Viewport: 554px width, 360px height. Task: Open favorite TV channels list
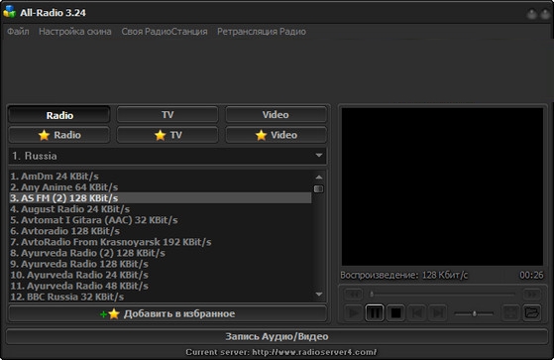point(167,135)
